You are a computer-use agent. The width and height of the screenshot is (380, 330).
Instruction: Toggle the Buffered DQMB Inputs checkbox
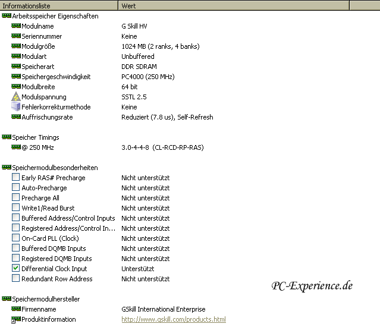[x=15, y=248]
